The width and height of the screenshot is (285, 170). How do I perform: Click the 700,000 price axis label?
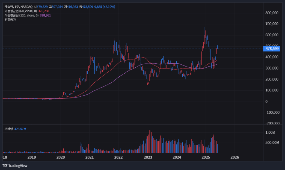coord(272,24)
